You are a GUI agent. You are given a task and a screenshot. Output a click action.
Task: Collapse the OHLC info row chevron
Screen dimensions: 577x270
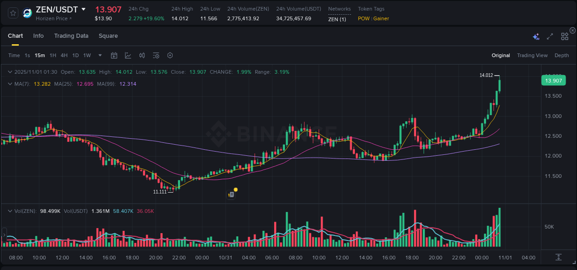(x=10, y=72)
